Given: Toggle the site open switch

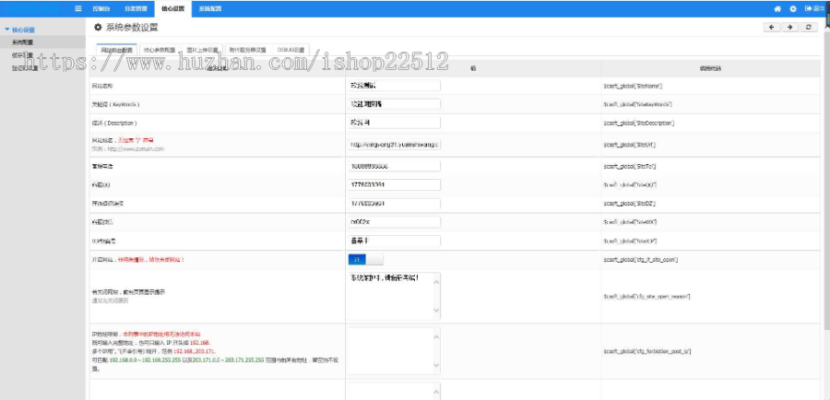Looking at the screenshot, I should 365,260.
